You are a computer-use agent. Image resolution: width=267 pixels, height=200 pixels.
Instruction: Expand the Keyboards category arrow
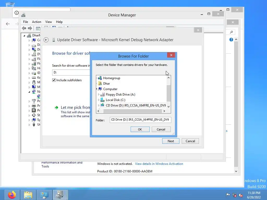pos(29,78)
